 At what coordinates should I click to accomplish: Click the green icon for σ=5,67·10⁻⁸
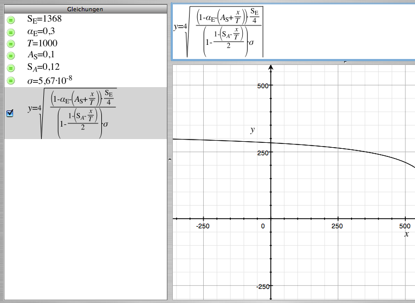(x=10, y=81)
